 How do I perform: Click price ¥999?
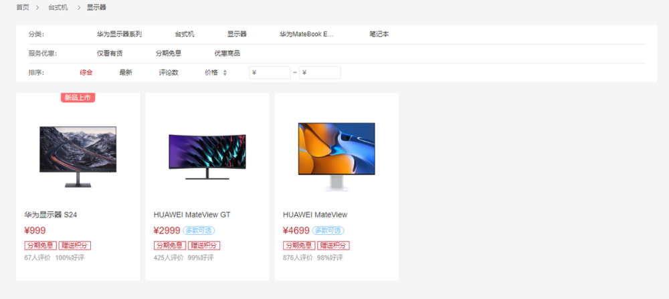35,231
